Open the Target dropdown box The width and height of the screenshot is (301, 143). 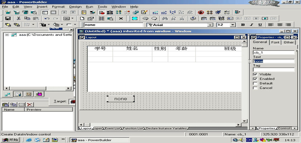click(x=72, y=102)
